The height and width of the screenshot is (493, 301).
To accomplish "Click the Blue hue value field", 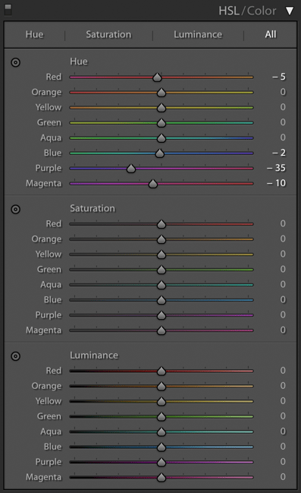I will pyautogui.click(x=279, y=153).
